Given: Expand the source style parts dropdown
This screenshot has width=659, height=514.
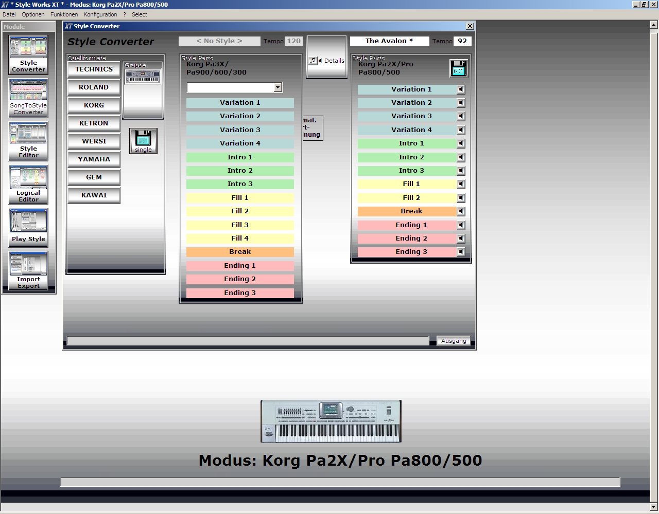Looking at the screenshot, I should tap(278, 87).
